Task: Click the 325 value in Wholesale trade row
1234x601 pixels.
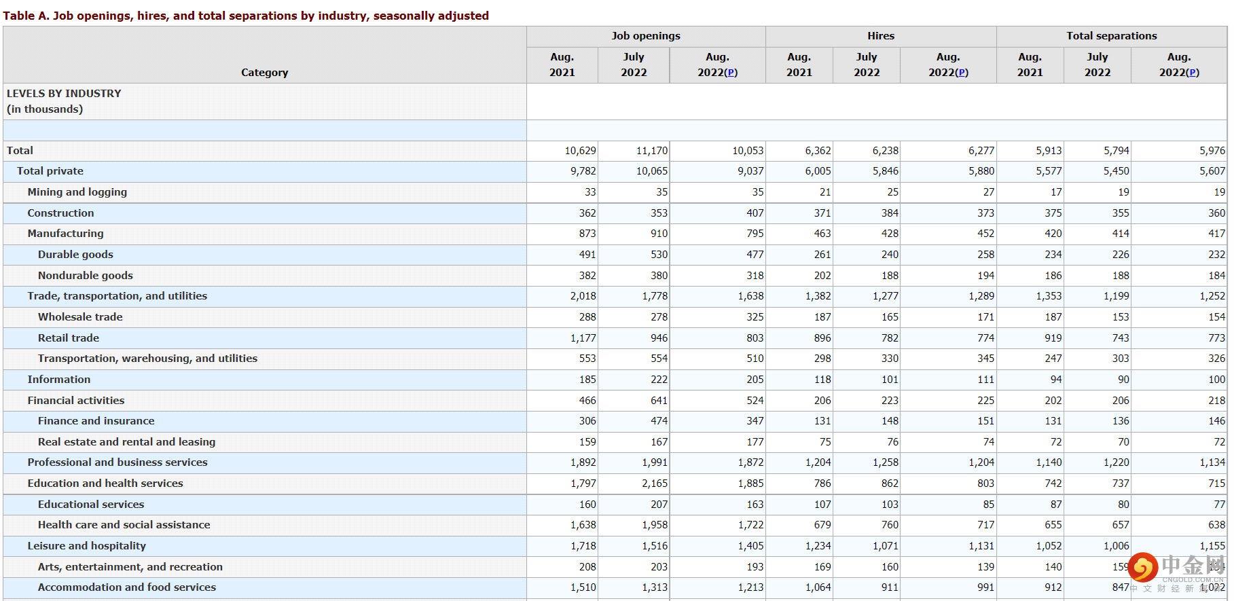Action: pos(755,317)
